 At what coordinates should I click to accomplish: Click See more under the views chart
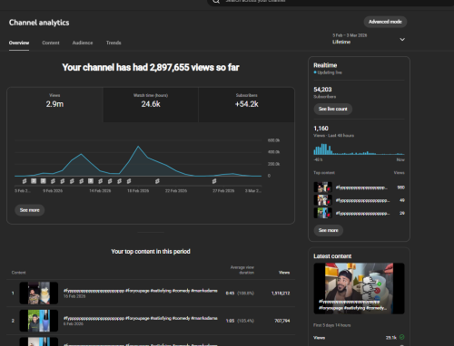coord(30,210)
